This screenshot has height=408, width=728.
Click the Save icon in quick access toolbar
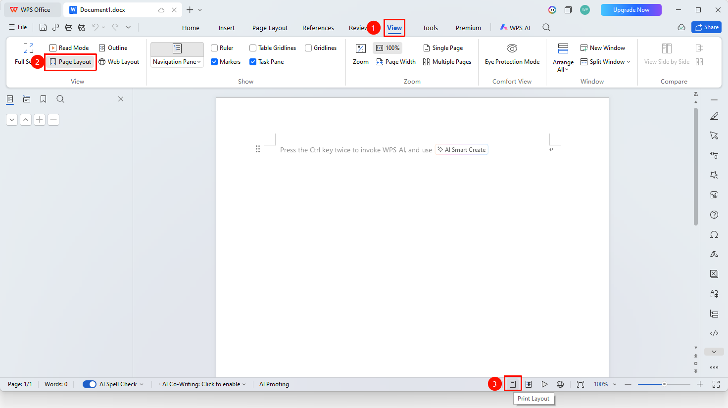pyautogui.click(x=43, y=28)
